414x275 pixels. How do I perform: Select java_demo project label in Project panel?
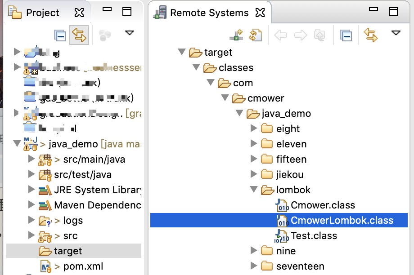pos(73,144)
